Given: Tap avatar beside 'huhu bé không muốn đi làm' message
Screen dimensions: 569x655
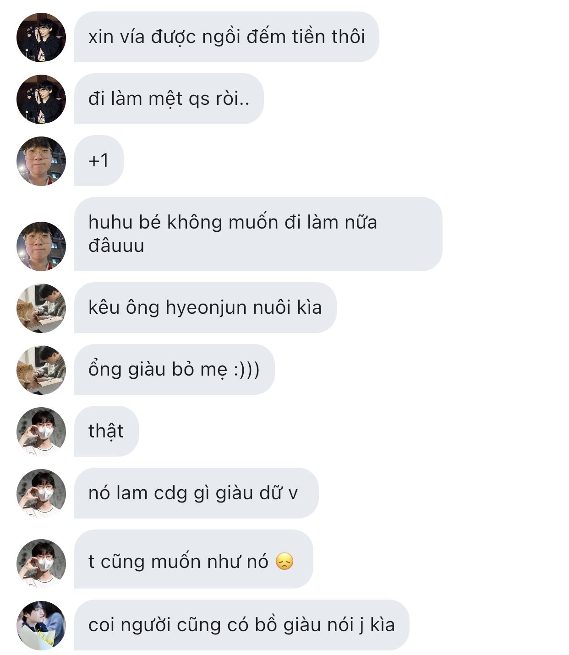Looking at the screenshot, I should [x=41, y=246].
